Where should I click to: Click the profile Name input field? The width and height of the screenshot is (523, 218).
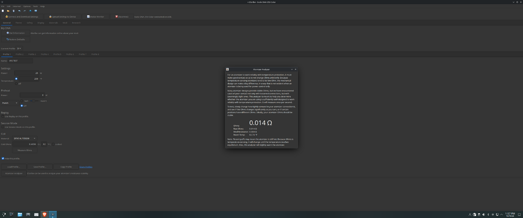tap(20, 61)
